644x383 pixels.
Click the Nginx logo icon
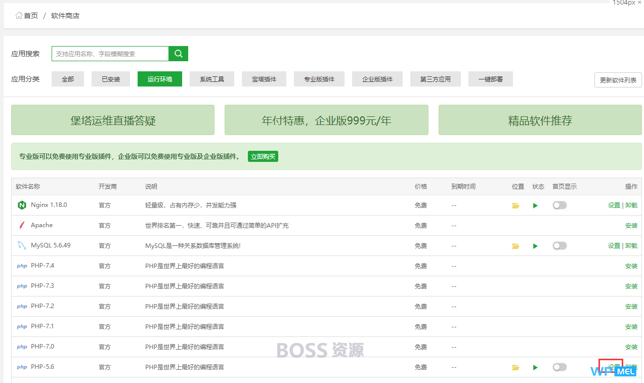pos(22,205)
